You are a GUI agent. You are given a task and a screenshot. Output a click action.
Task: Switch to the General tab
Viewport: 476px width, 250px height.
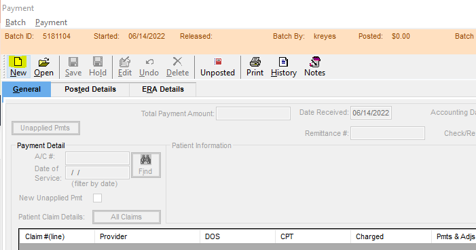[x=26, y=89]
